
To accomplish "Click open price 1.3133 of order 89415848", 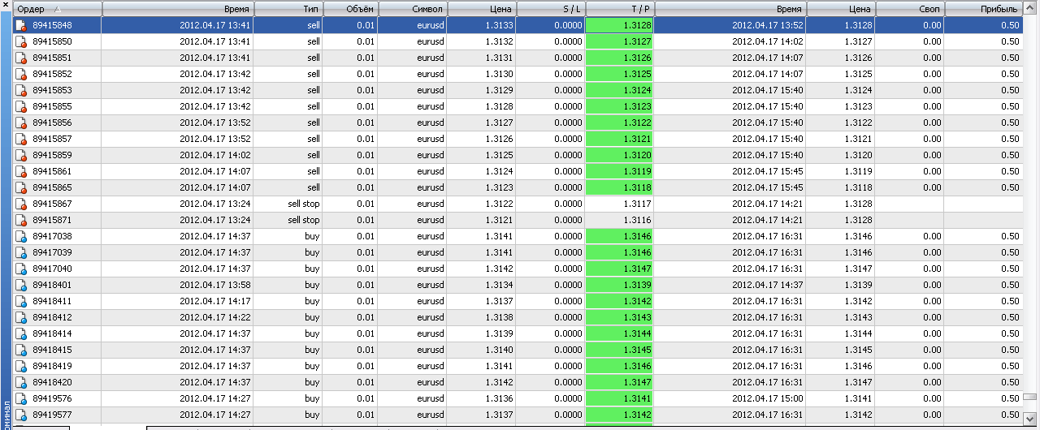I will coord(499,25).
